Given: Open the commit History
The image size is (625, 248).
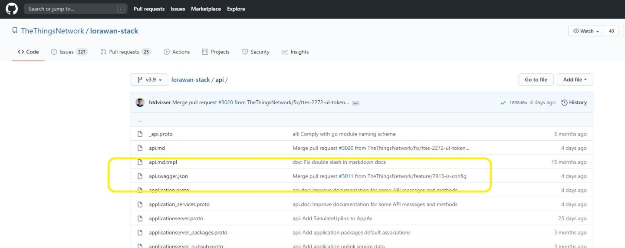Looking at the screenshot, I should (574, 103).
